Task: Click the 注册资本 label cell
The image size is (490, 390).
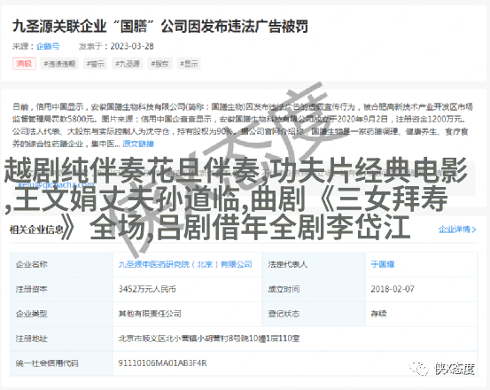Action: tap(61, 289)
